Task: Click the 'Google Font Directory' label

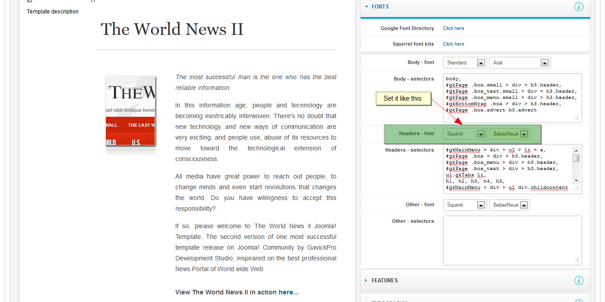Action: [x=407, y=28]
